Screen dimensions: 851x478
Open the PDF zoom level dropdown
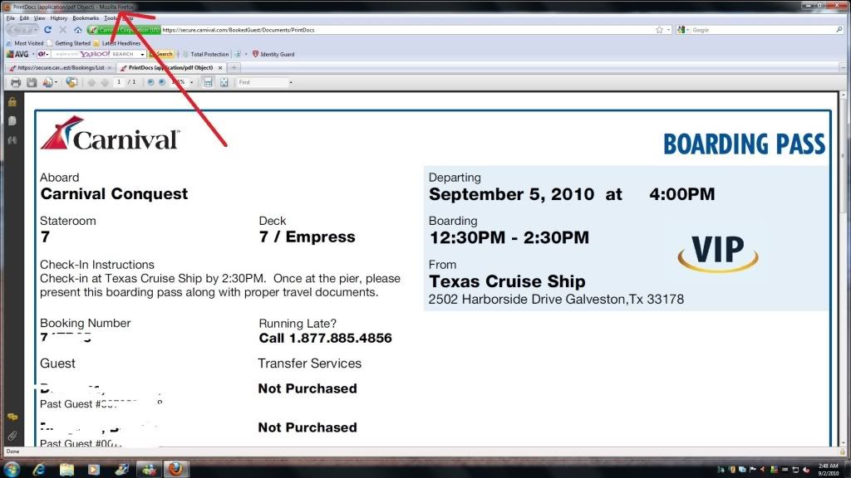tap(192, 82)
